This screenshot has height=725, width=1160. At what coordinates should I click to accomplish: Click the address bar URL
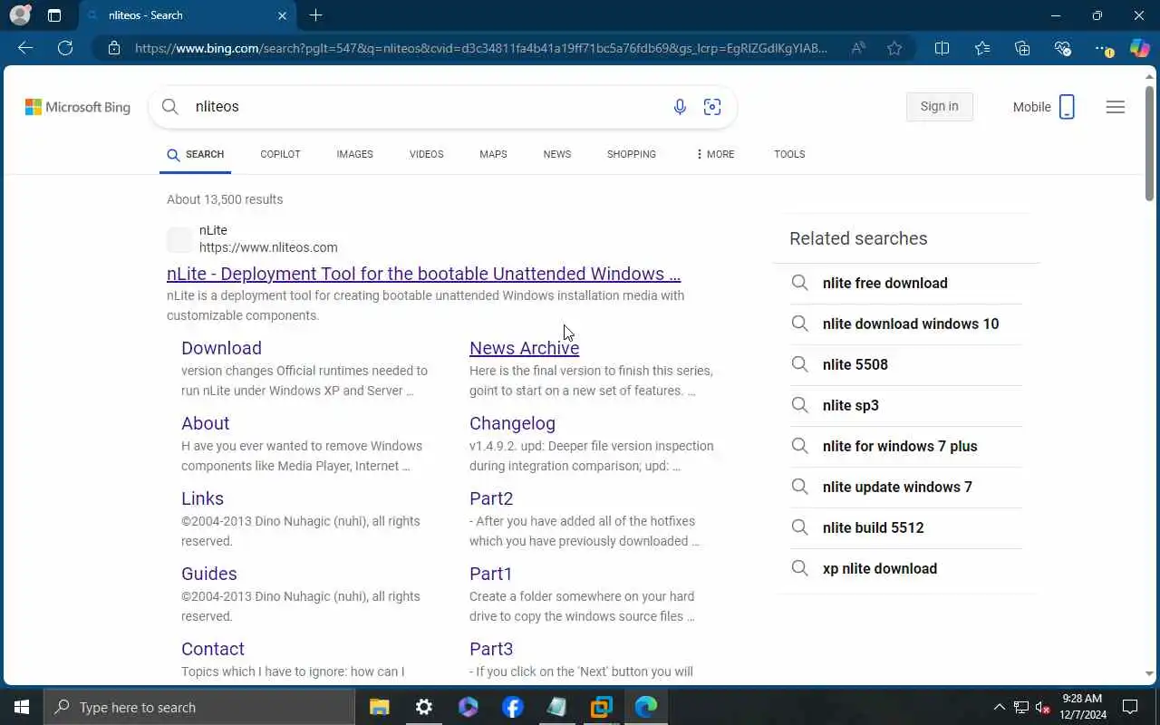480,48
